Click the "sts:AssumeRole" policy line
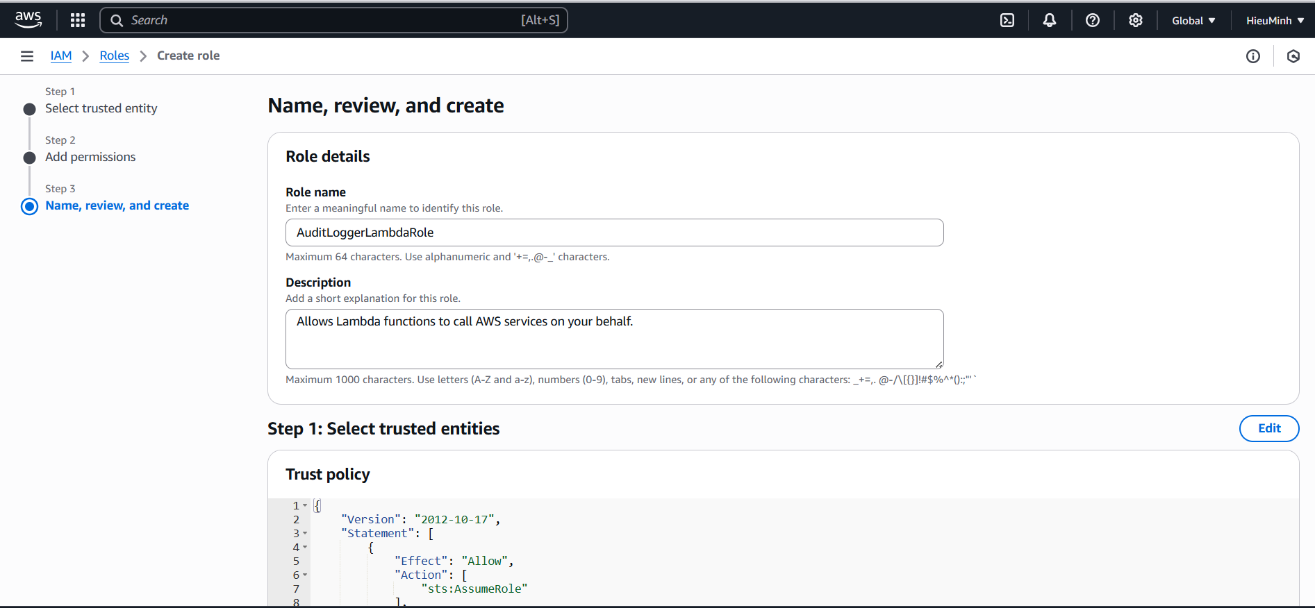 474,589
